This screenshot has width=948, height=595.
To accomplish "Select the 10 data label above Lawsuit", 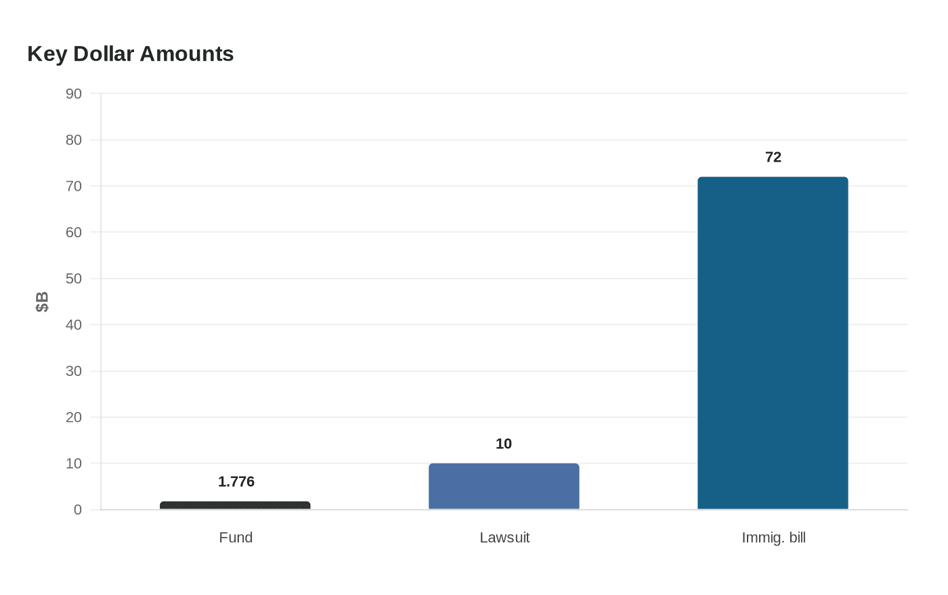I will tap(504, 444).
